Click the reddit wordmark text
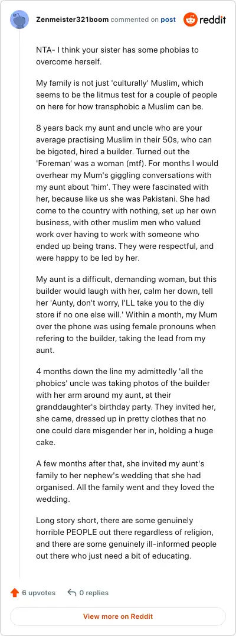The image size is (236, 636). point(213,20)
